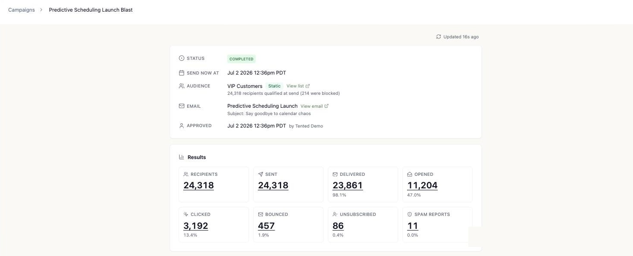This screenshot has width=633, height=256.
Task: Click the Results section heading
Action: tap(197, 157)
